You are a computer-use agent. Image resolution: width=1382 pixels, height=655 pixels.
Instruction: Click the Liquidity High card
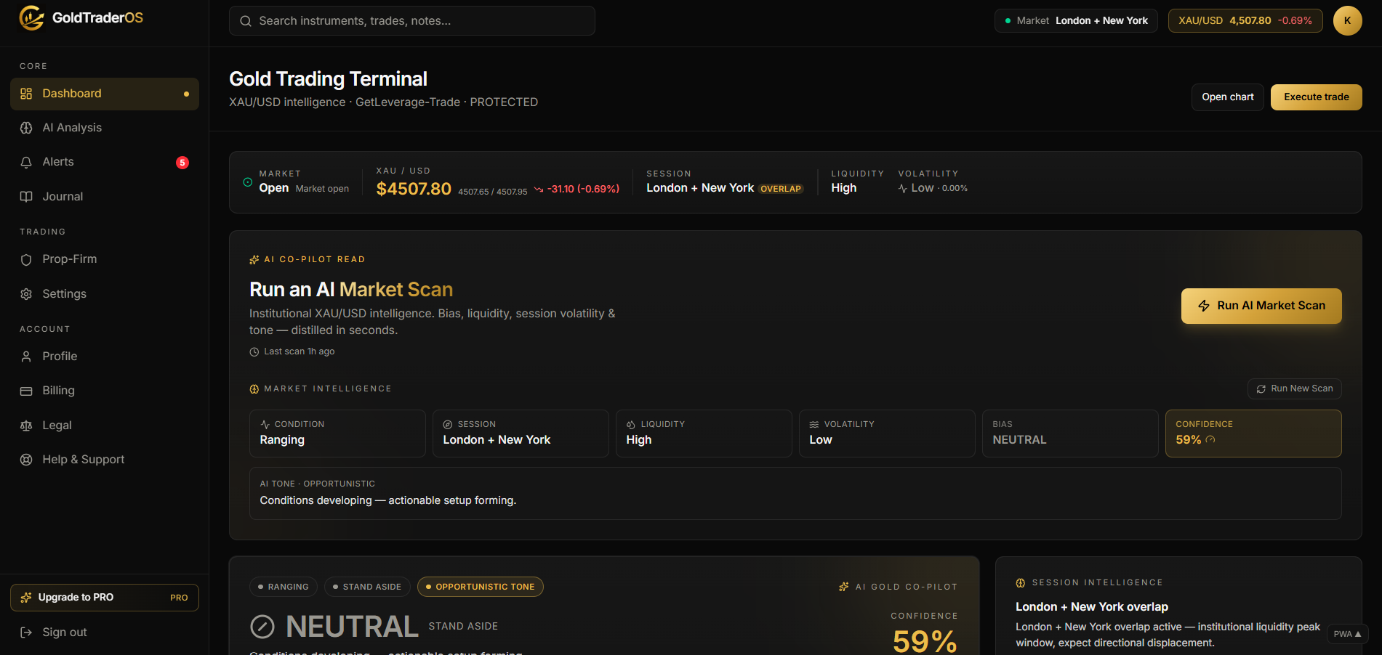pos(704,434)
